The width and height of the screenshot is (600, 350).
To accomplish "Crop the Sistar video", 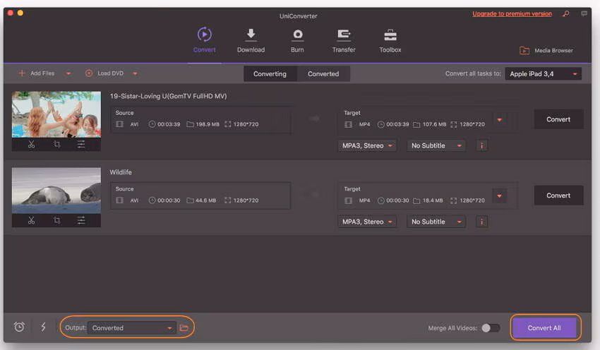I will tap(56, 144).
